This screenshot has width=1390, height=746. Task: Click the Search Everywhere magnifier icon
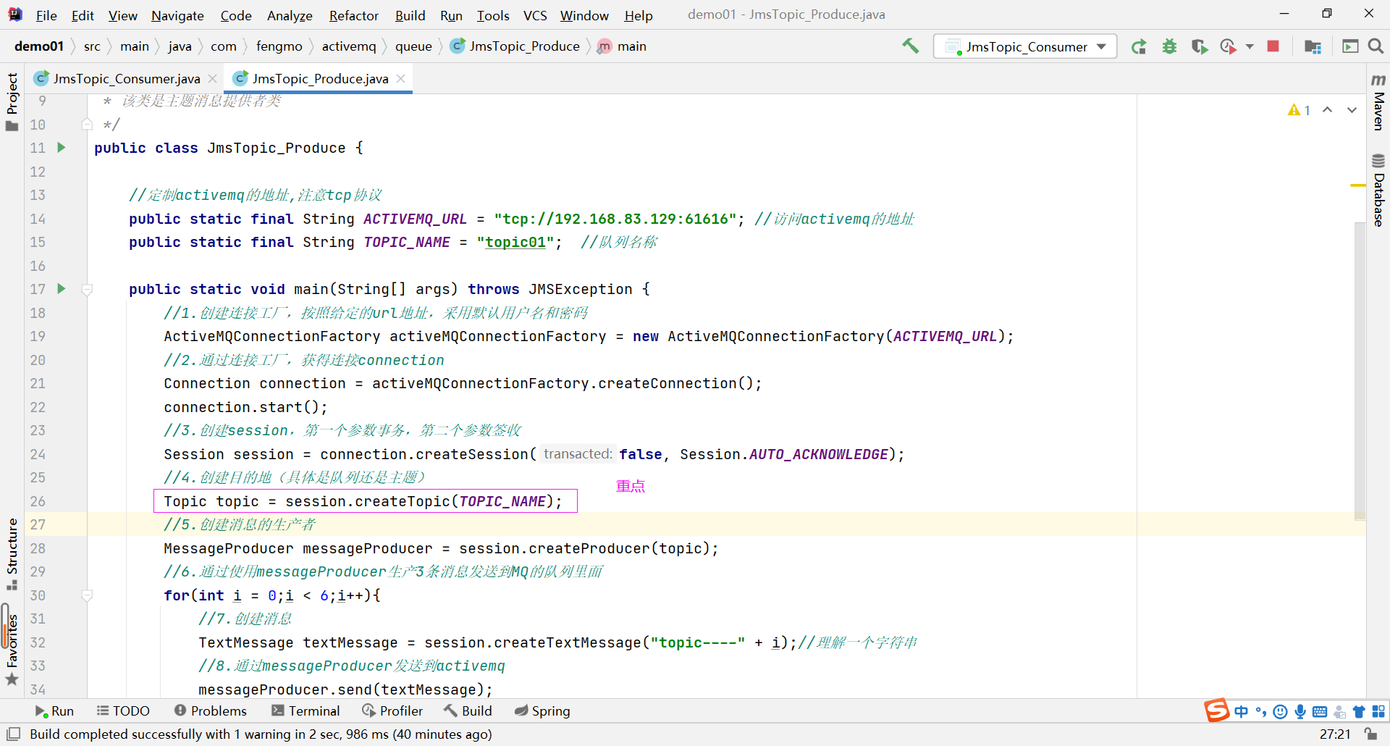point(1376,46)
